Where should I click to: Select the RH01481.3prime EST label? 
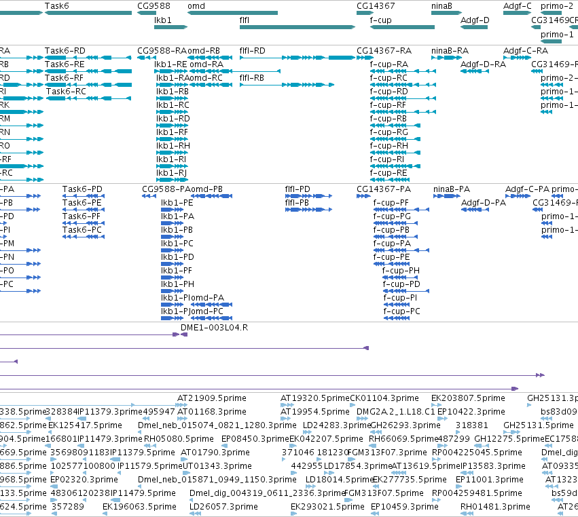(x=495, y=507)
